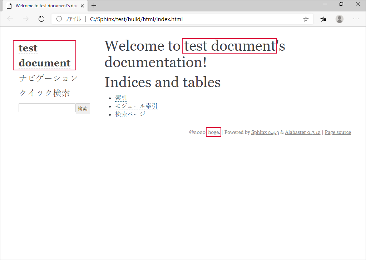Click the browser back arrow
Viewport: 366px width, 260px height.
coord(10,19)
